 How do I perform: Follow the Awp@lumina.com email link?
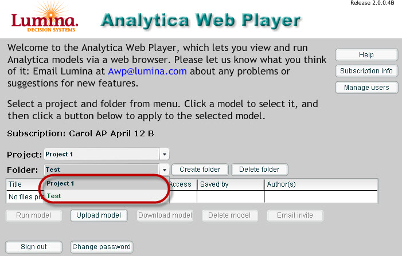(x=147, y=71)
